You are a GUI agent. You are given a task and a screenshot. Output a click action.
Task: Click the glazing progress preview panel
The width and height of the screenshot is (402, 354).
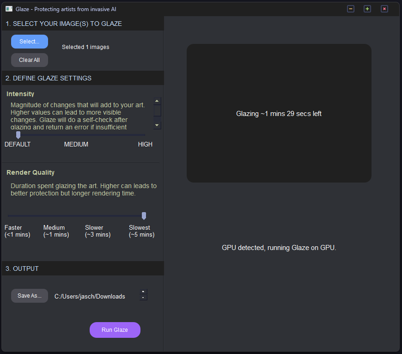click(x=279, y=113)
